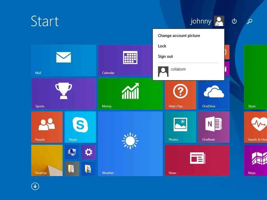This screenshot has width=267, height=200.
Task: Click the johnny username text
Action: [x=201, y=21]
